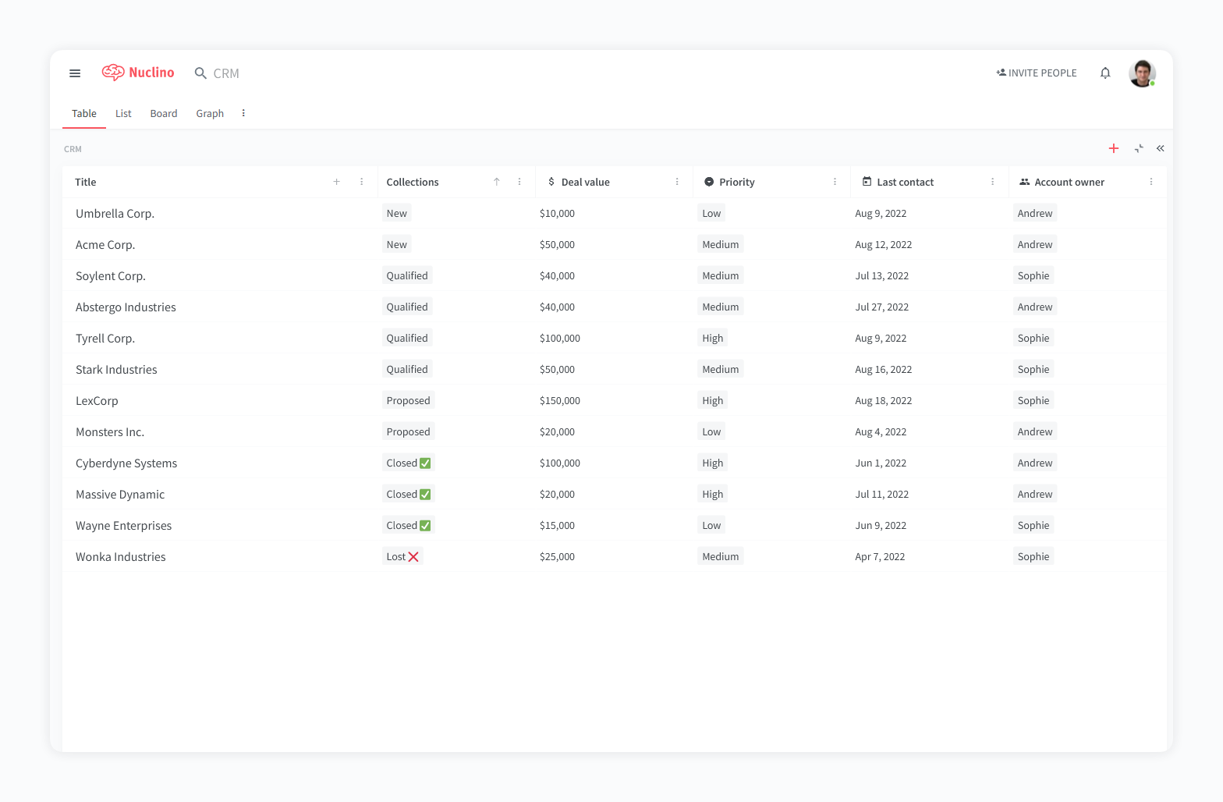Switch to the Graph tab
Image resolution: width=1223 pixels, height=802 pixels.
(x=210, y=114)
